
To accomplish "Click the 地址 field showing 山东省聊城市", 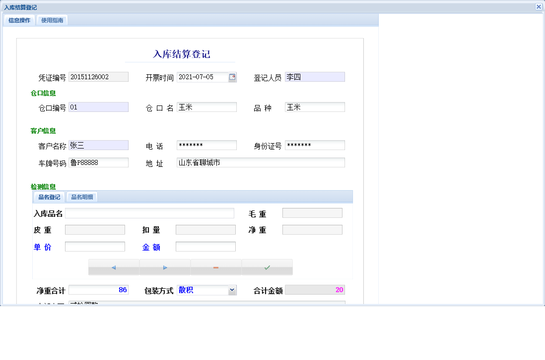I will click(261, 162).
